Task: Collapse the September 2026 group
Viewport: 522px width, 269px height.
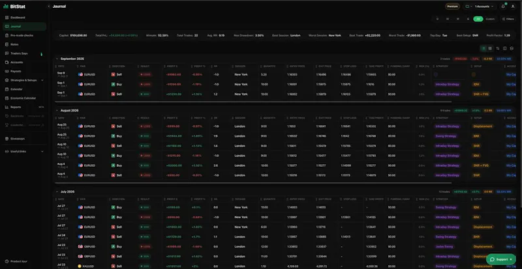Action: 57,59
